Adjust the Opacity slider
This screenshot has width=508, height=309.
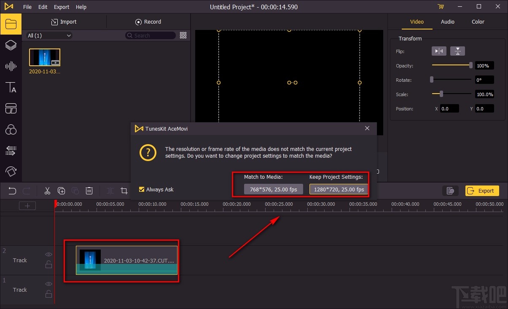click(x=452, y=65)
